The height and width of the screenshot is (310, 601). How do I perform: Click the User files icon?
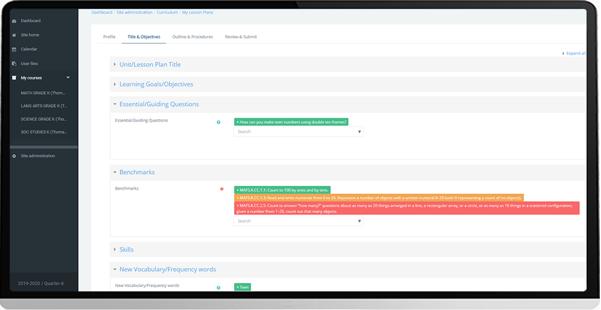(14, 64)
